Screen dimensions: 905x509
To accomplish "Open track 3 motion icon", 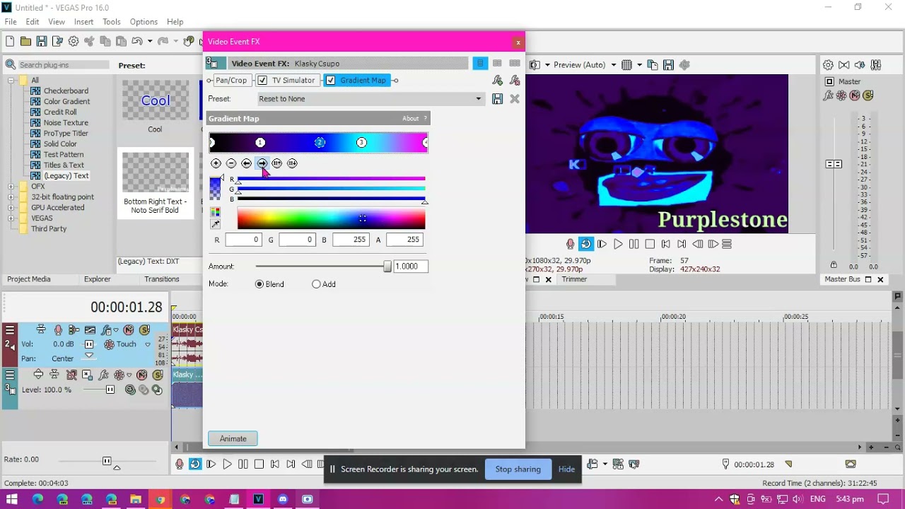I will pyautogui.click(x=87, y=375).
